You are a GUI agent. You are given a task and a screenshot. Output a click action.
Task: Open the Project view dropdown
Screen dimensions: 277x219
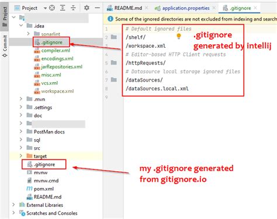point(45,8)
